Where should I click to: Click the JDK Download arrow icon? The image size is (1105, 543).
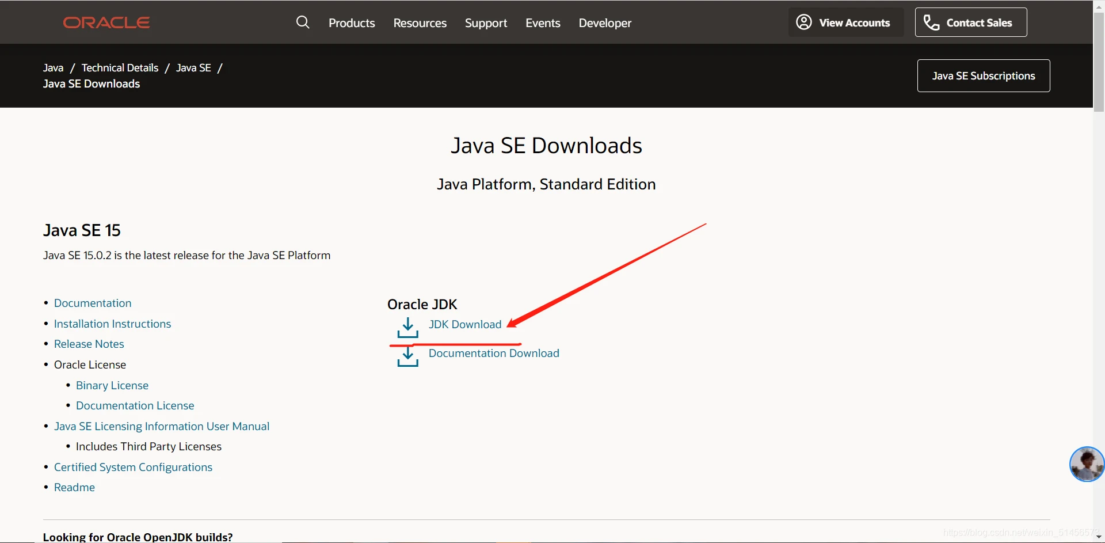coord(407,328)
